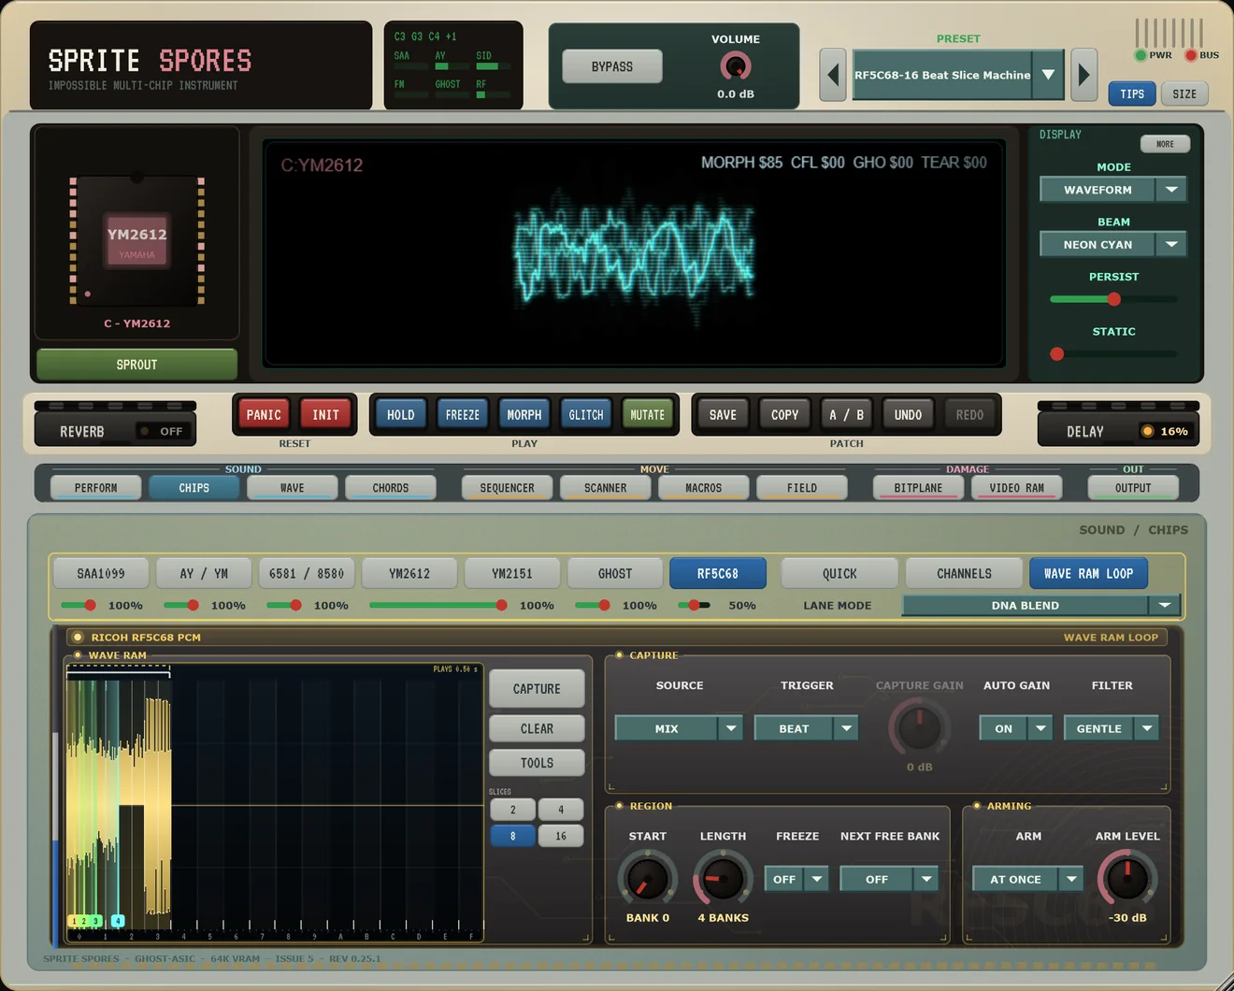
Task: Open the preset list dropdown arrow
Action: pos(1048,75)
